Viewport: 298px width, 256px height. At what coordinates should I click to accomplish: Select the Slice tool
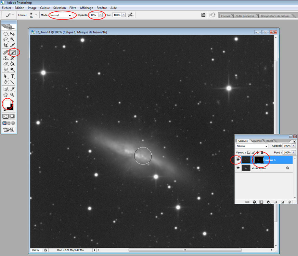click(x=12, y=45)
